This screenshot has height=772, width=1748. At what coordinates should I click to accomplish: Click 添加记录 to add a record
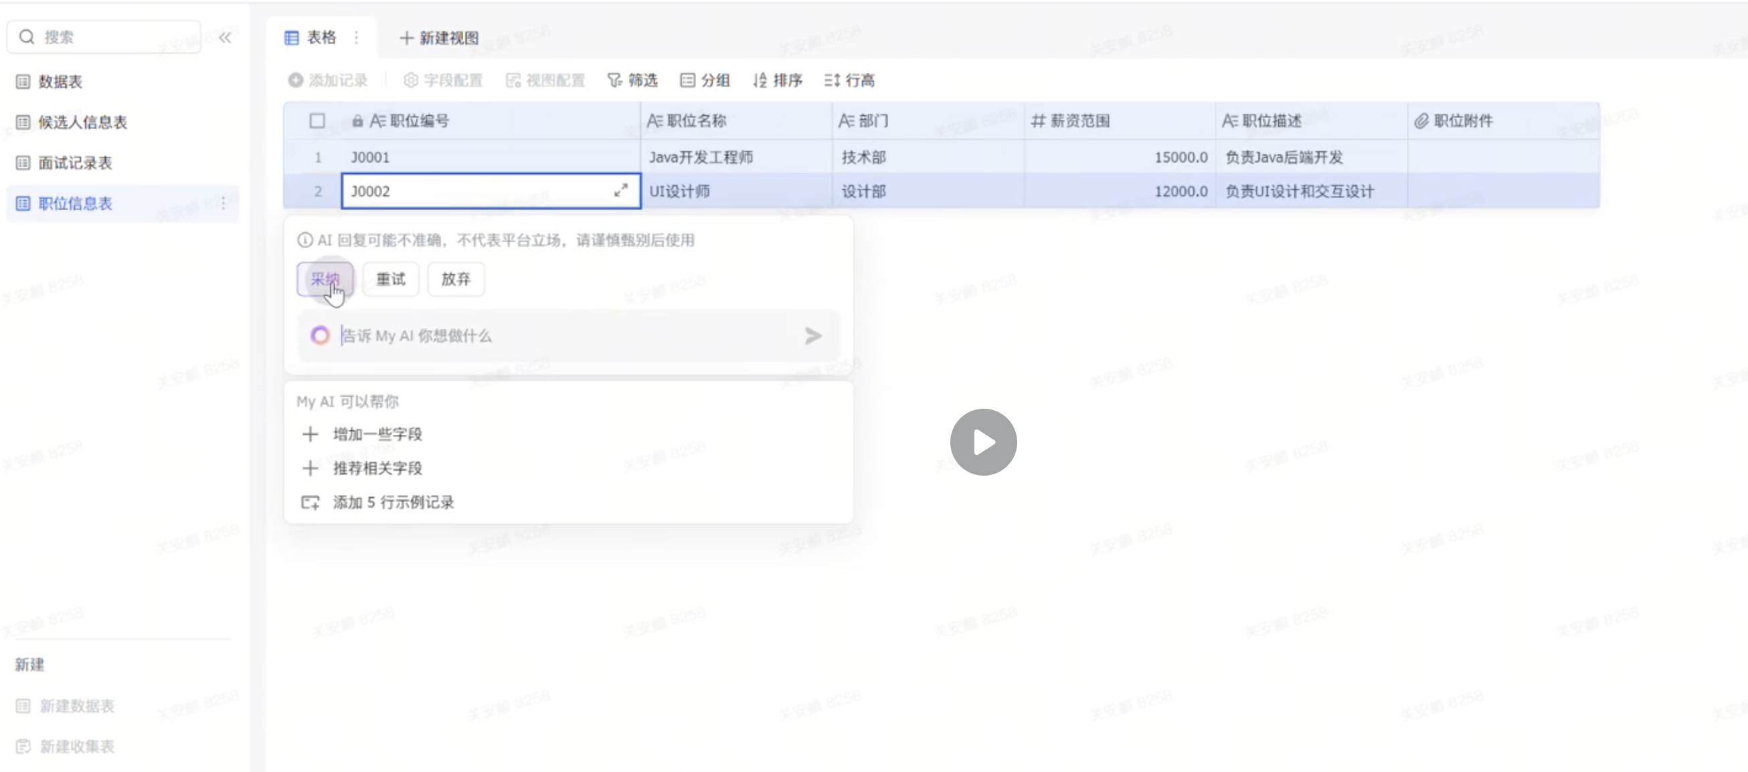click(328, 80)
